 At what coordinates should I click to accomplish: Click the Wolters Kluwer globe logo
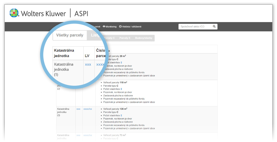tap(14, 13)
